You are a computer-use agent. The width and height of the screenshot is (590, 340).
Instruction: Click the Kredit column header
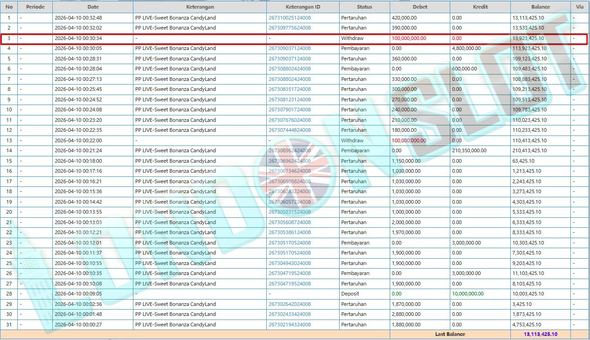pyautogui.click(x=480, y=7)
